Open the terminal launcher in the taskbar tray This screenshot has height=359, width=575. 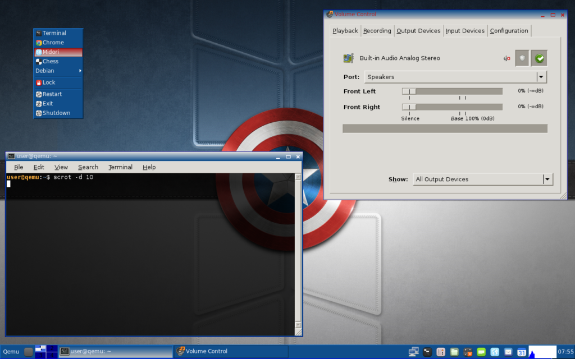pos(427,352)
